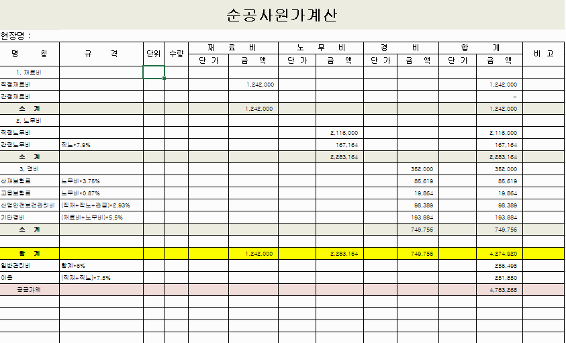The image size is (566, 343).
Task: Click 85,619 in the 경비 금액 column
Action: (424, 181)
